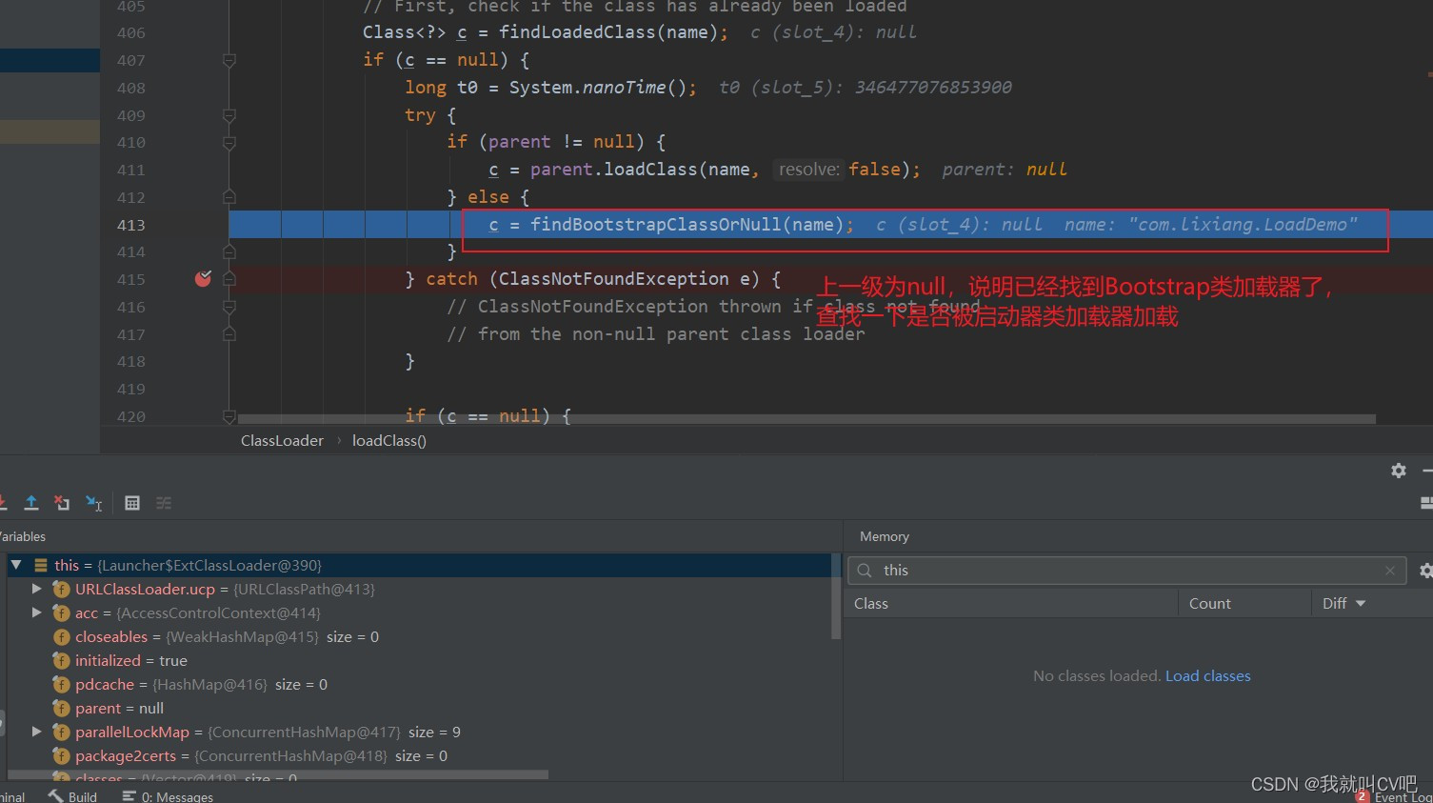This screenshot has width=1433, height=803.
Task: Click the Variables panel horizontal scrollbar
Action: tap(278, 774)
